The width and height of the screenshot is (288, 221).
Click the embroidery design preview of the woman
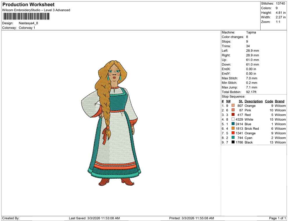pos(111,123)
